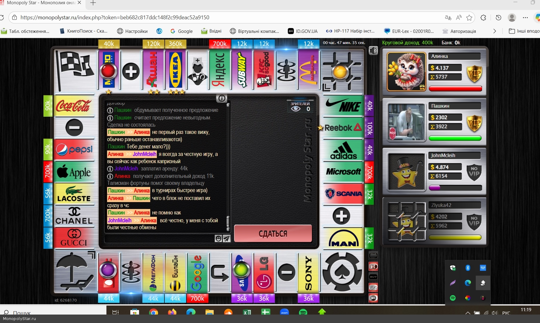
Task: Click the СДАТЬСЯ surrender button
Action: point(273,233)
